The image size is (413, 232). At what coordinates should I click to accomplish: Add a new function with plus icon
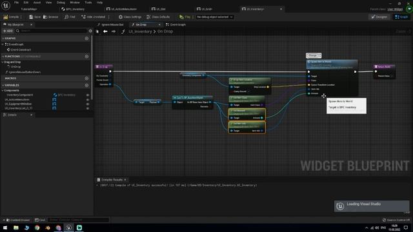coord(86,56)
